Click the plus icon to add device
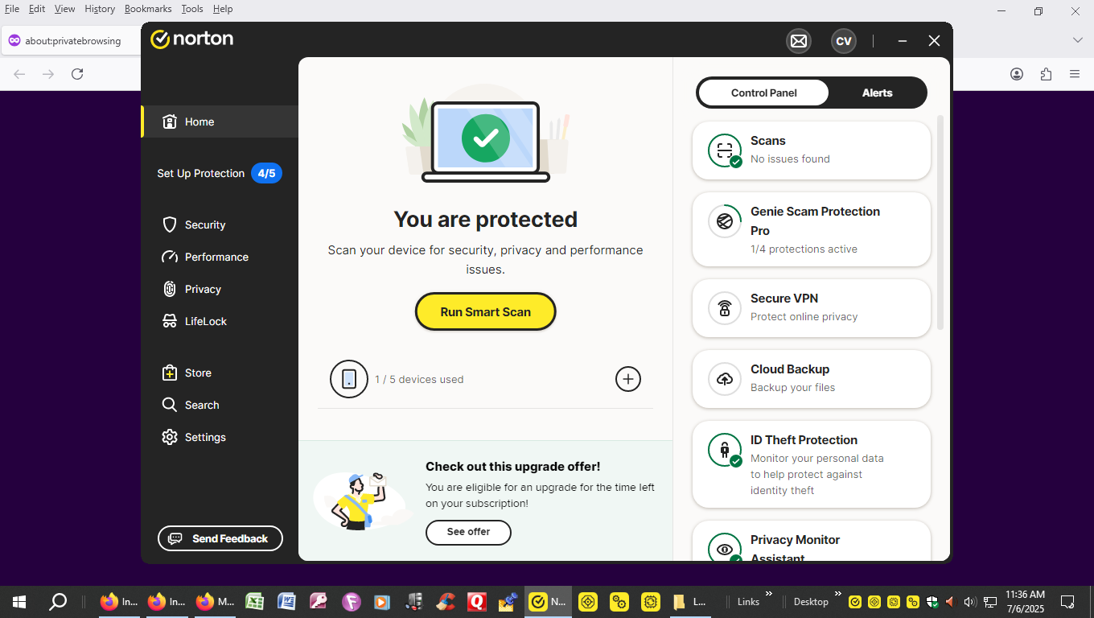The width and height of the screenshot is (1094, 618). (628, 379)
